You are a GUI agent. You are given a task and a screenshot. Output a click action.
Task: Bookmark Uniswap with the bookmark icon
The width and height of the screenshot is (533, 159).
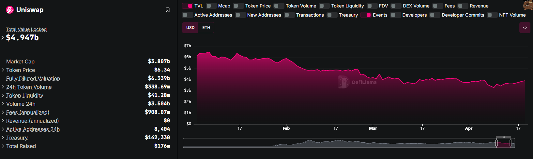point(168,10)
